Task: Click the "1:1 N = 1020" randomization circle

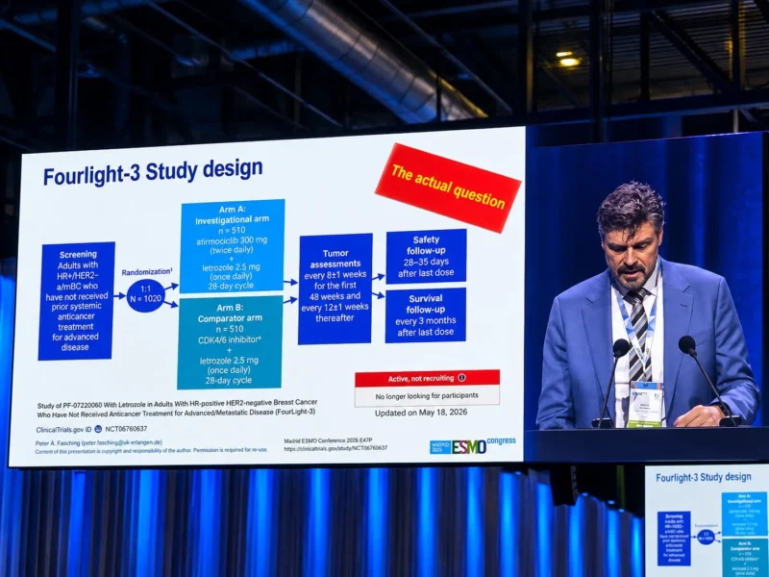Action: point(146,294)
